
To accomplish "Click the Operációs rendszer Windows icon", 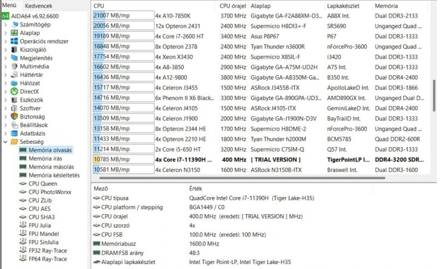I will 14,41.
